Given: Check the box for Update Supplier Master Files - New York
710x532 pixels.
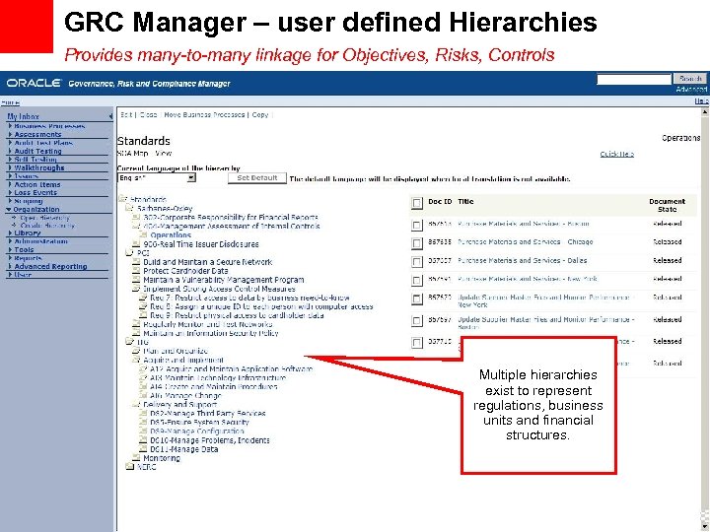Looking at the screenshot, I should point(417,299).
